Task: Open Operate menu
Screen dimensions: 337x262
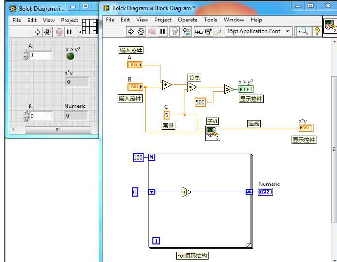Action: pos(188,20)
